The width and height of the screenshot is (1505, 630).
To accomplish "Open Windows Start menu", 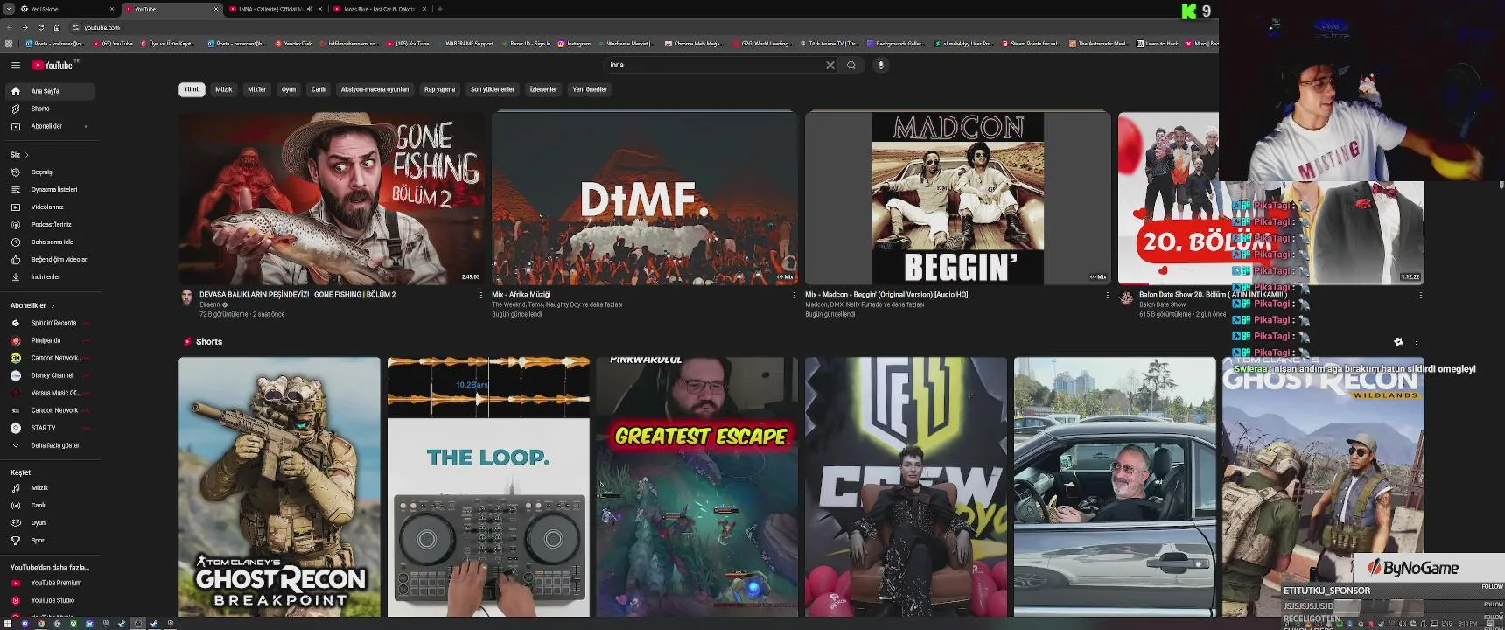I will (8, 623).
